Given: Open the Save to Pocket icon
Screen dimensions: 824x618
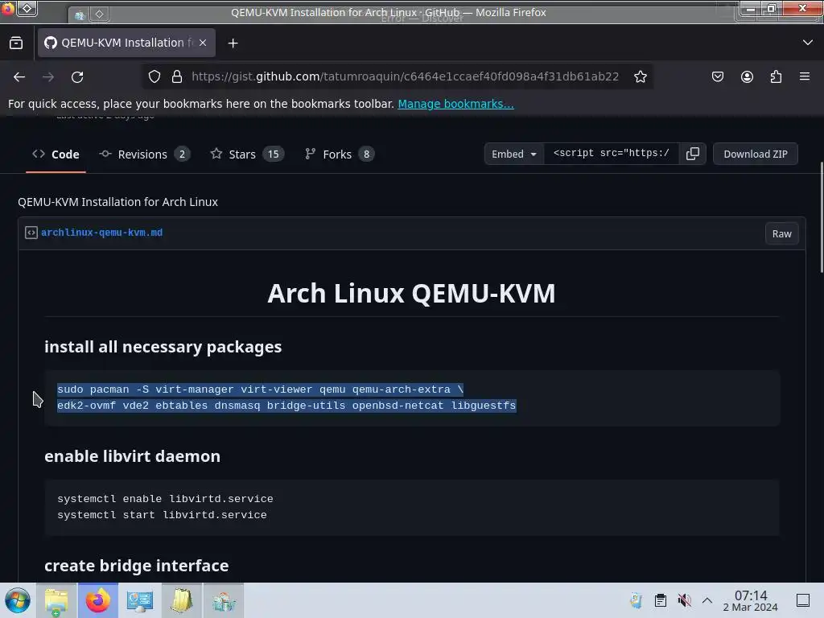Looking at the screenshot, I should coord(717,76).
